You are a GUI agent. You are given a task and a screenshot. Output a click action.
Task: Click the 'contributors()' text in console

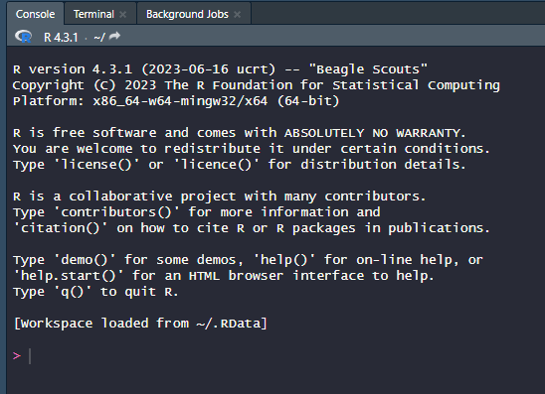click(116, 212)
